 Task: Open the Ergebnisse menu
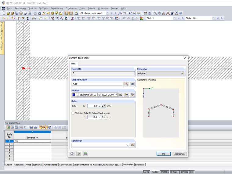71,9
